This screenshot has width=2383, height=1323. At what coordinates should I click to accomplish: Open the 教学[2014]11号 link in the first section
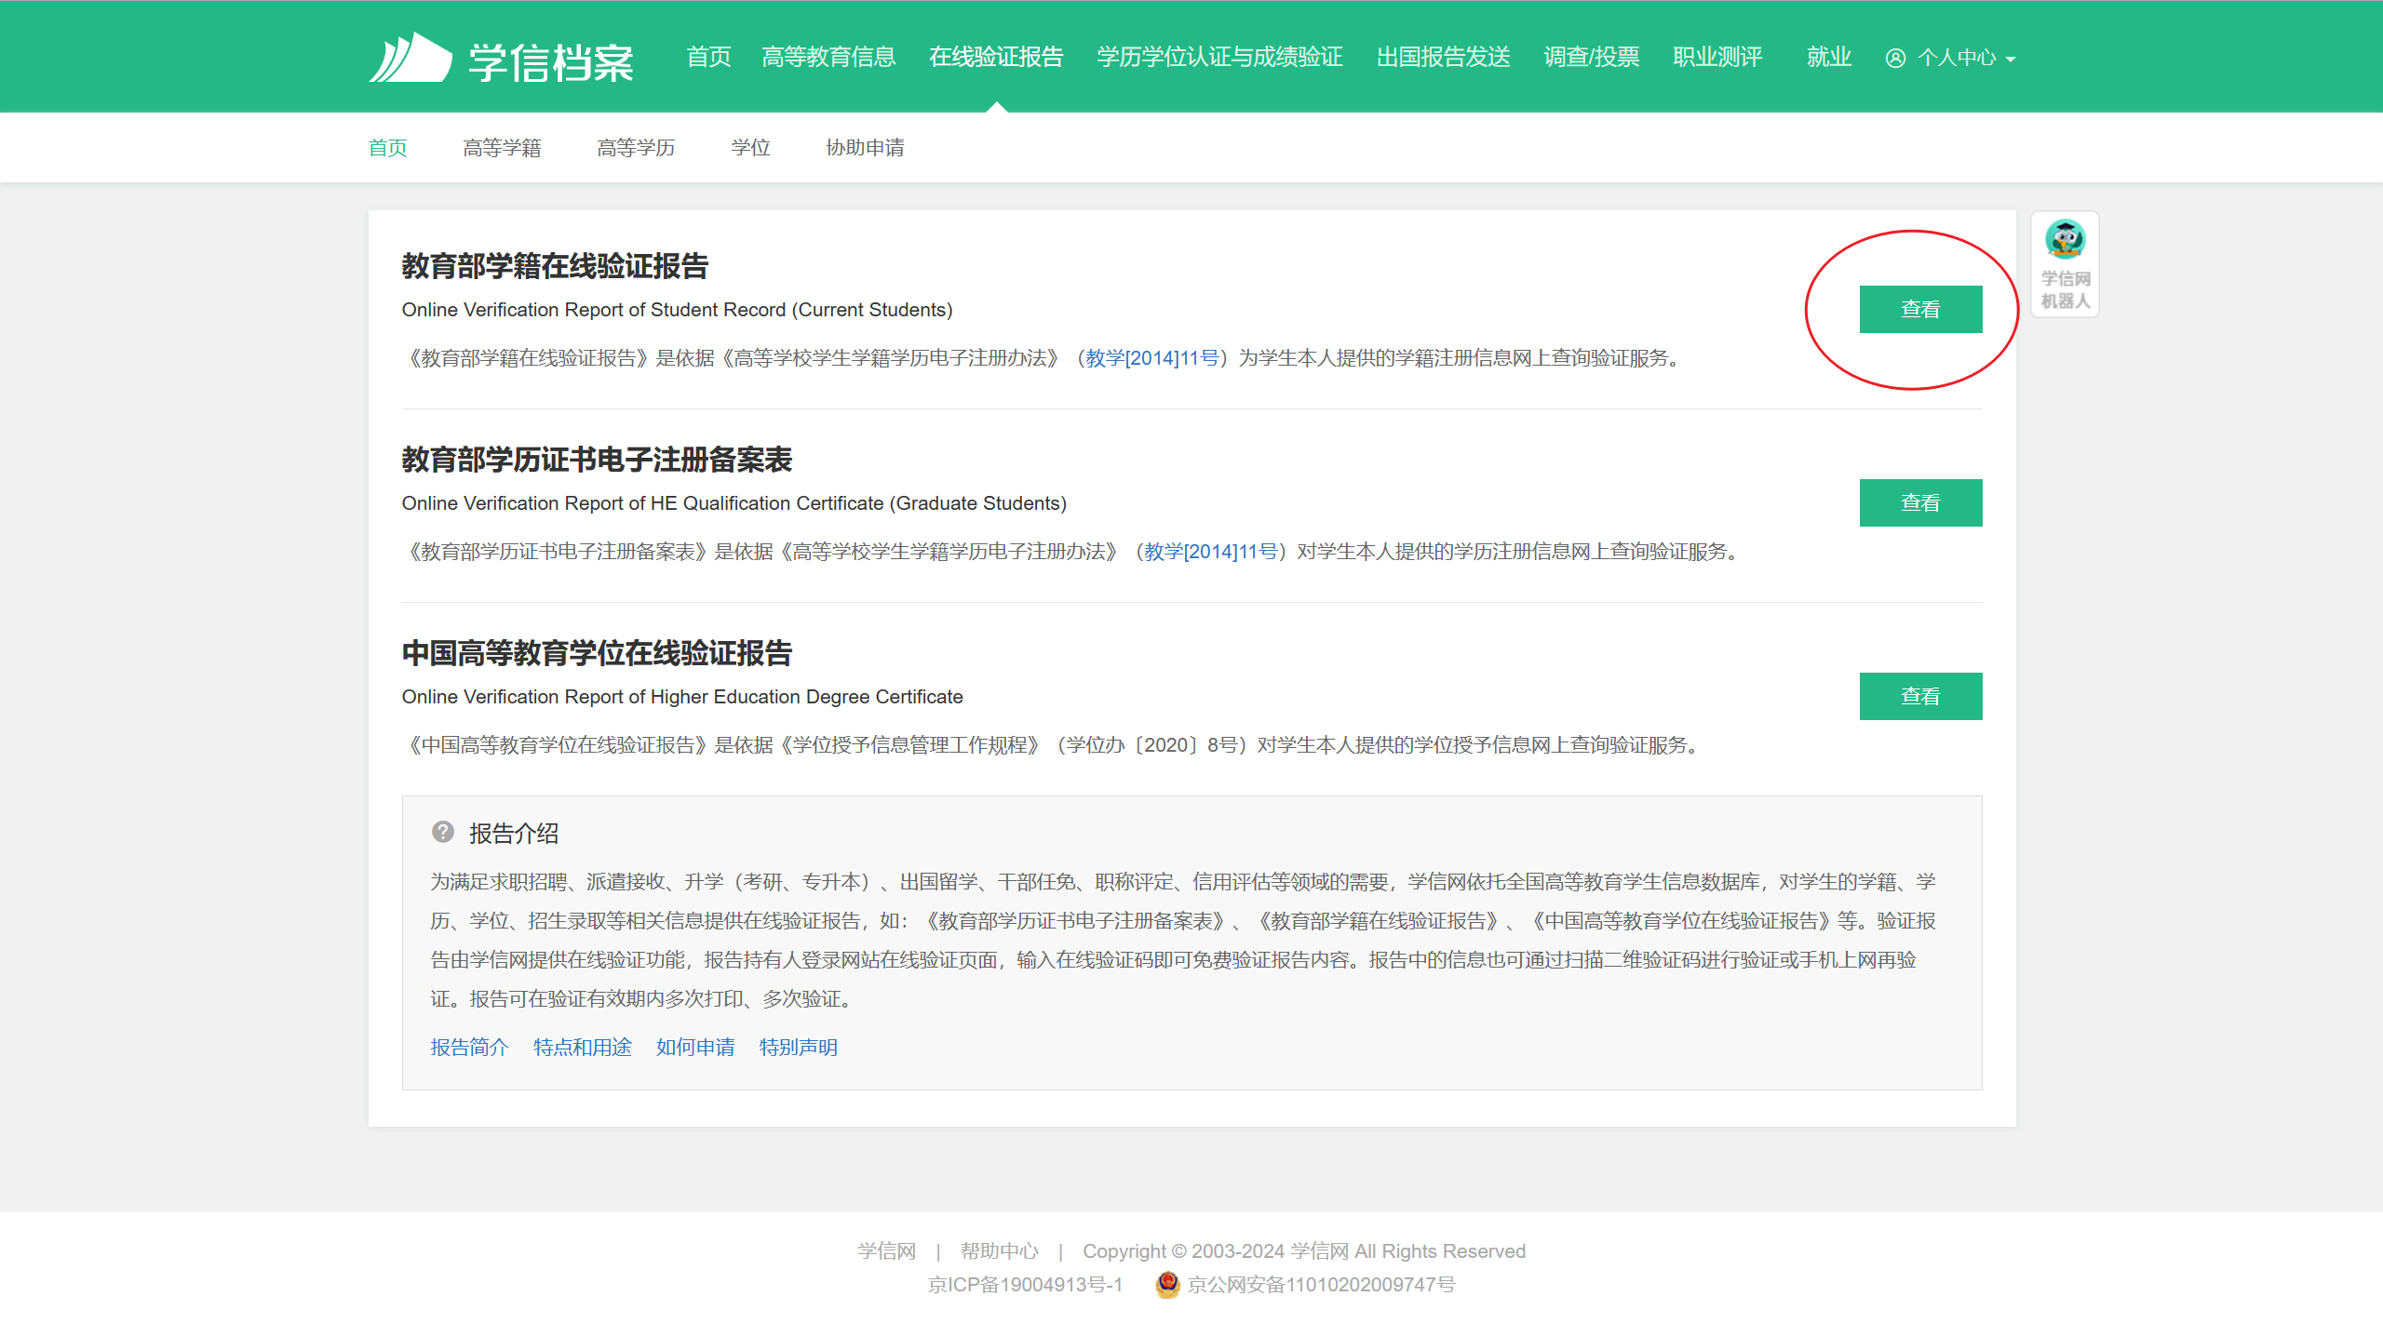1152,358
